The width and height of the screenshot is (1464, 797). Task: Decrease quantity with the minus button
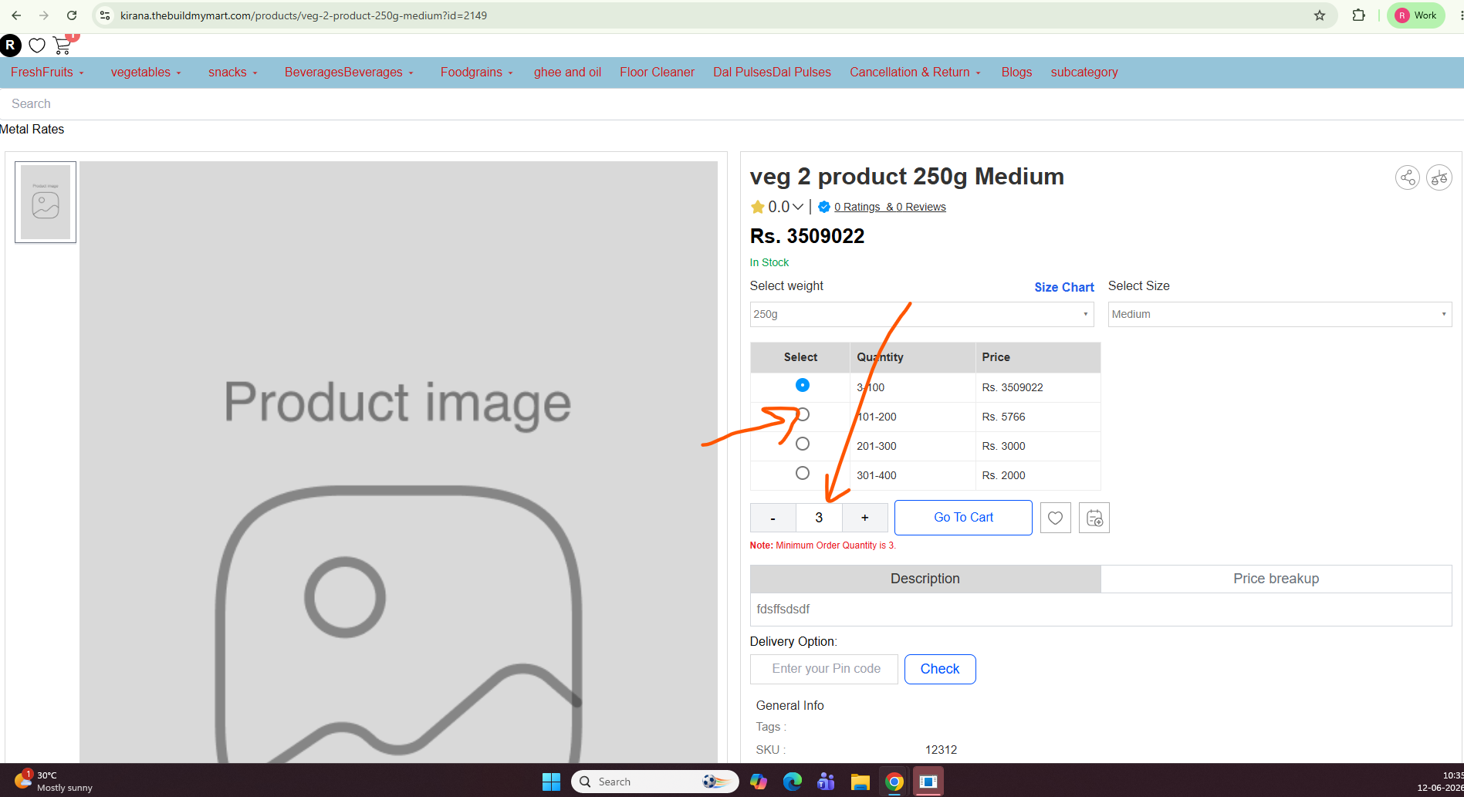click(773, 518)
